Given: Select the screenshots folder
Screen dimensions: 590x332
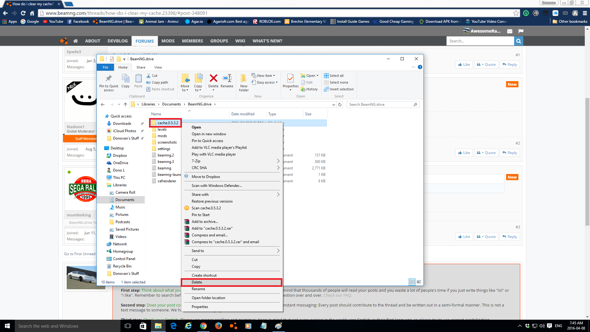Looking at the screenshot, I should click(167, 142).
